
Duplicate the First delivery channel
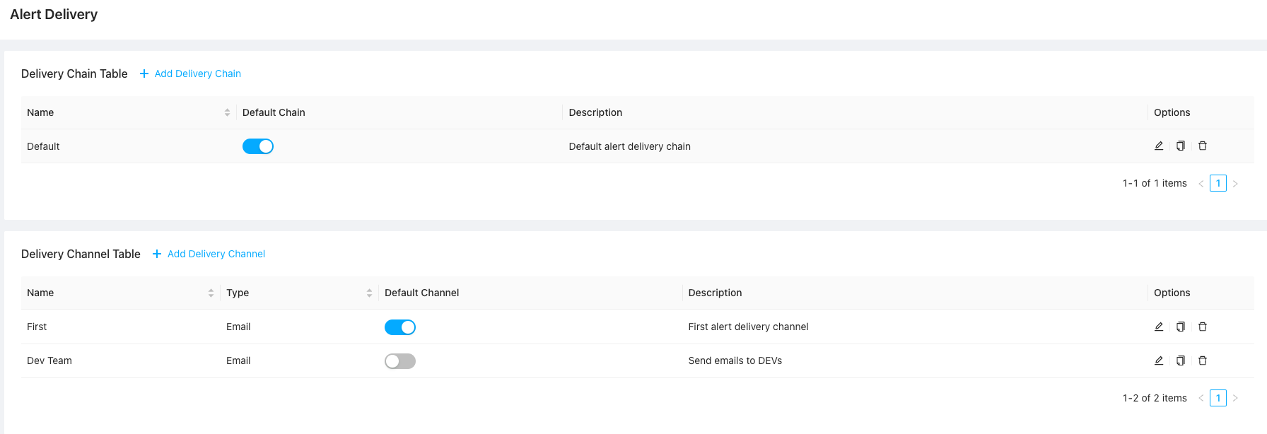coord(1181,327)
